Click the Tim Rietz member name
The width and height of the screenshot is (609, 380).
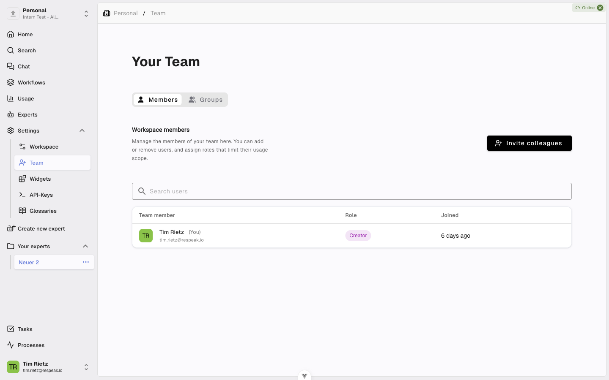(x=172, y=232)
